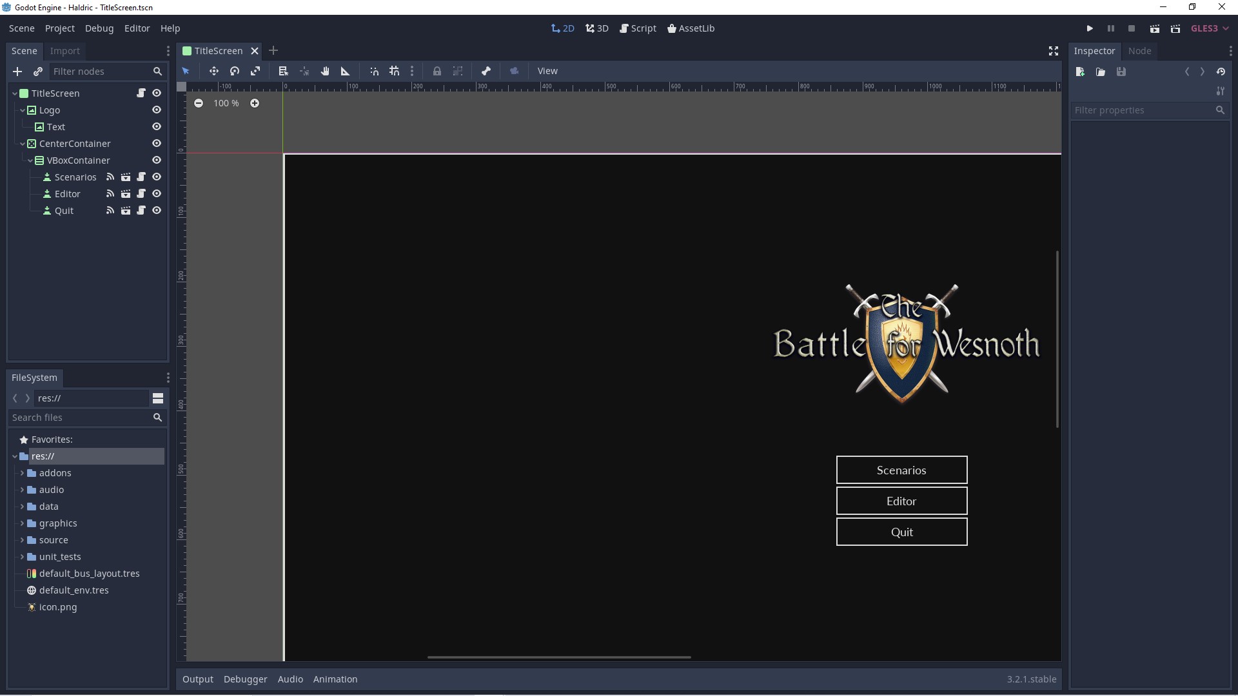Image resolution: width=1238 pixels, height=696 pixels.
Task: Switch to the Script workspace
Action: point(638,28)
